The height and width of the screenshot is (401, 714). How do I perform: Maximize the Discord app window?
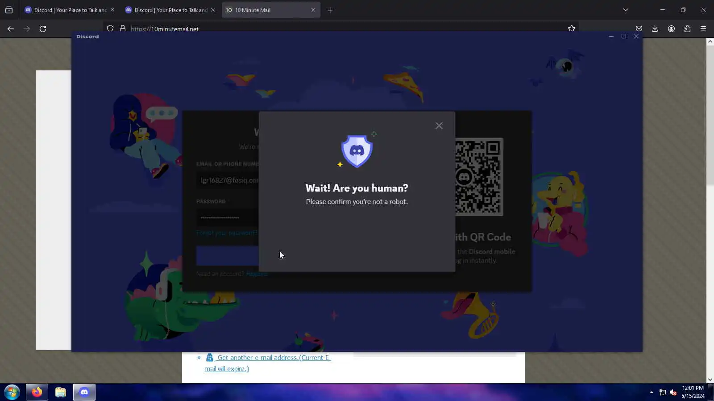tap(624, 36)
